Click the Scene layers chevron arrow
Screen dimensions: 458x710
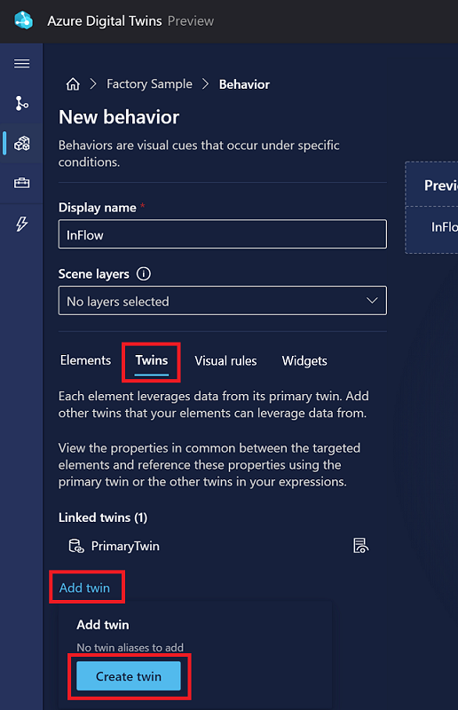click(372, 300)
